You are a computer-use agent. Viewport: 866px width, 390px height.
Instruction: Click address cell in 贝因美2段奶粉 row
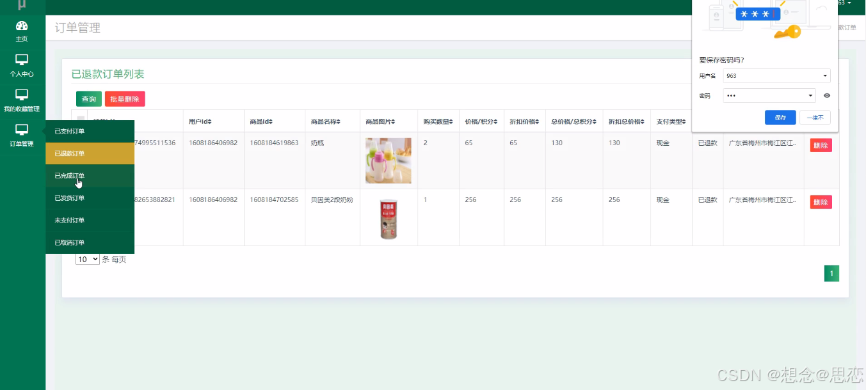click(x=763, y=200)
